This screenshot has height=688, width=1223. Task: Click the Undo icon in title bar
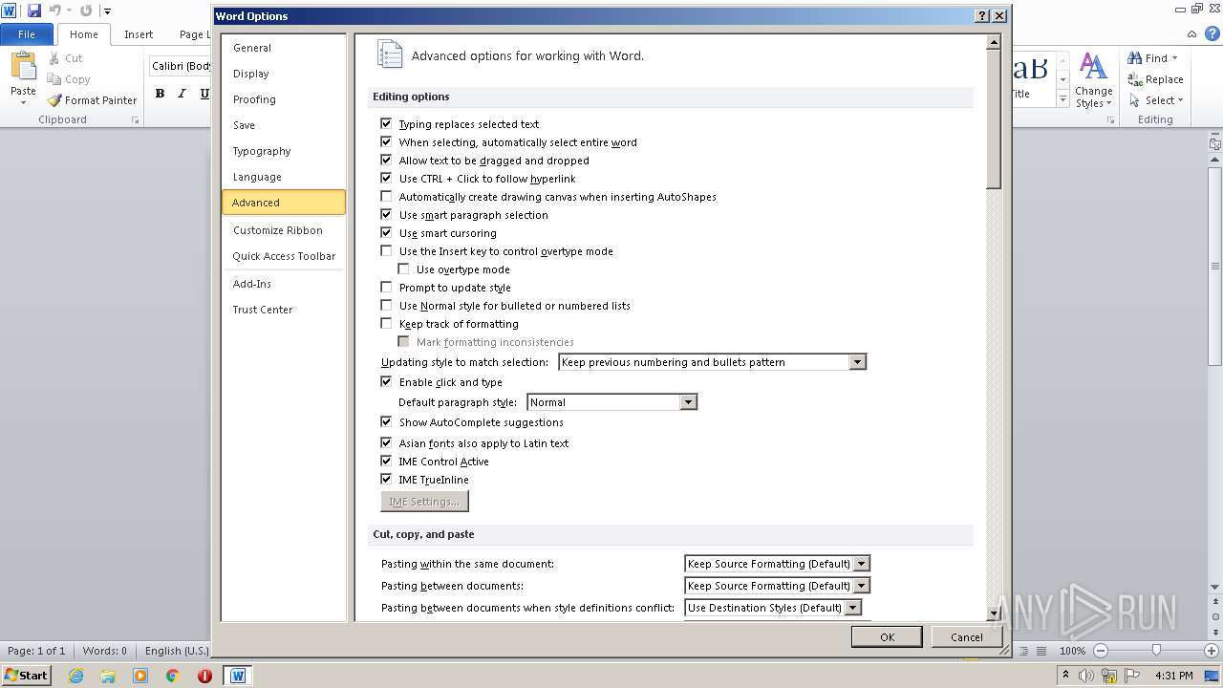coord(54,11)
